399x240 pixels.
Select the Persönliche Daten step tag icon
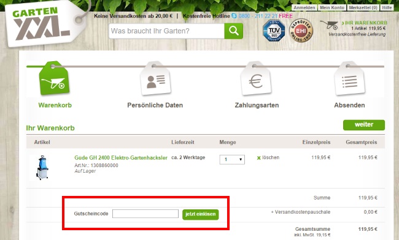click(x=155, y=78)
